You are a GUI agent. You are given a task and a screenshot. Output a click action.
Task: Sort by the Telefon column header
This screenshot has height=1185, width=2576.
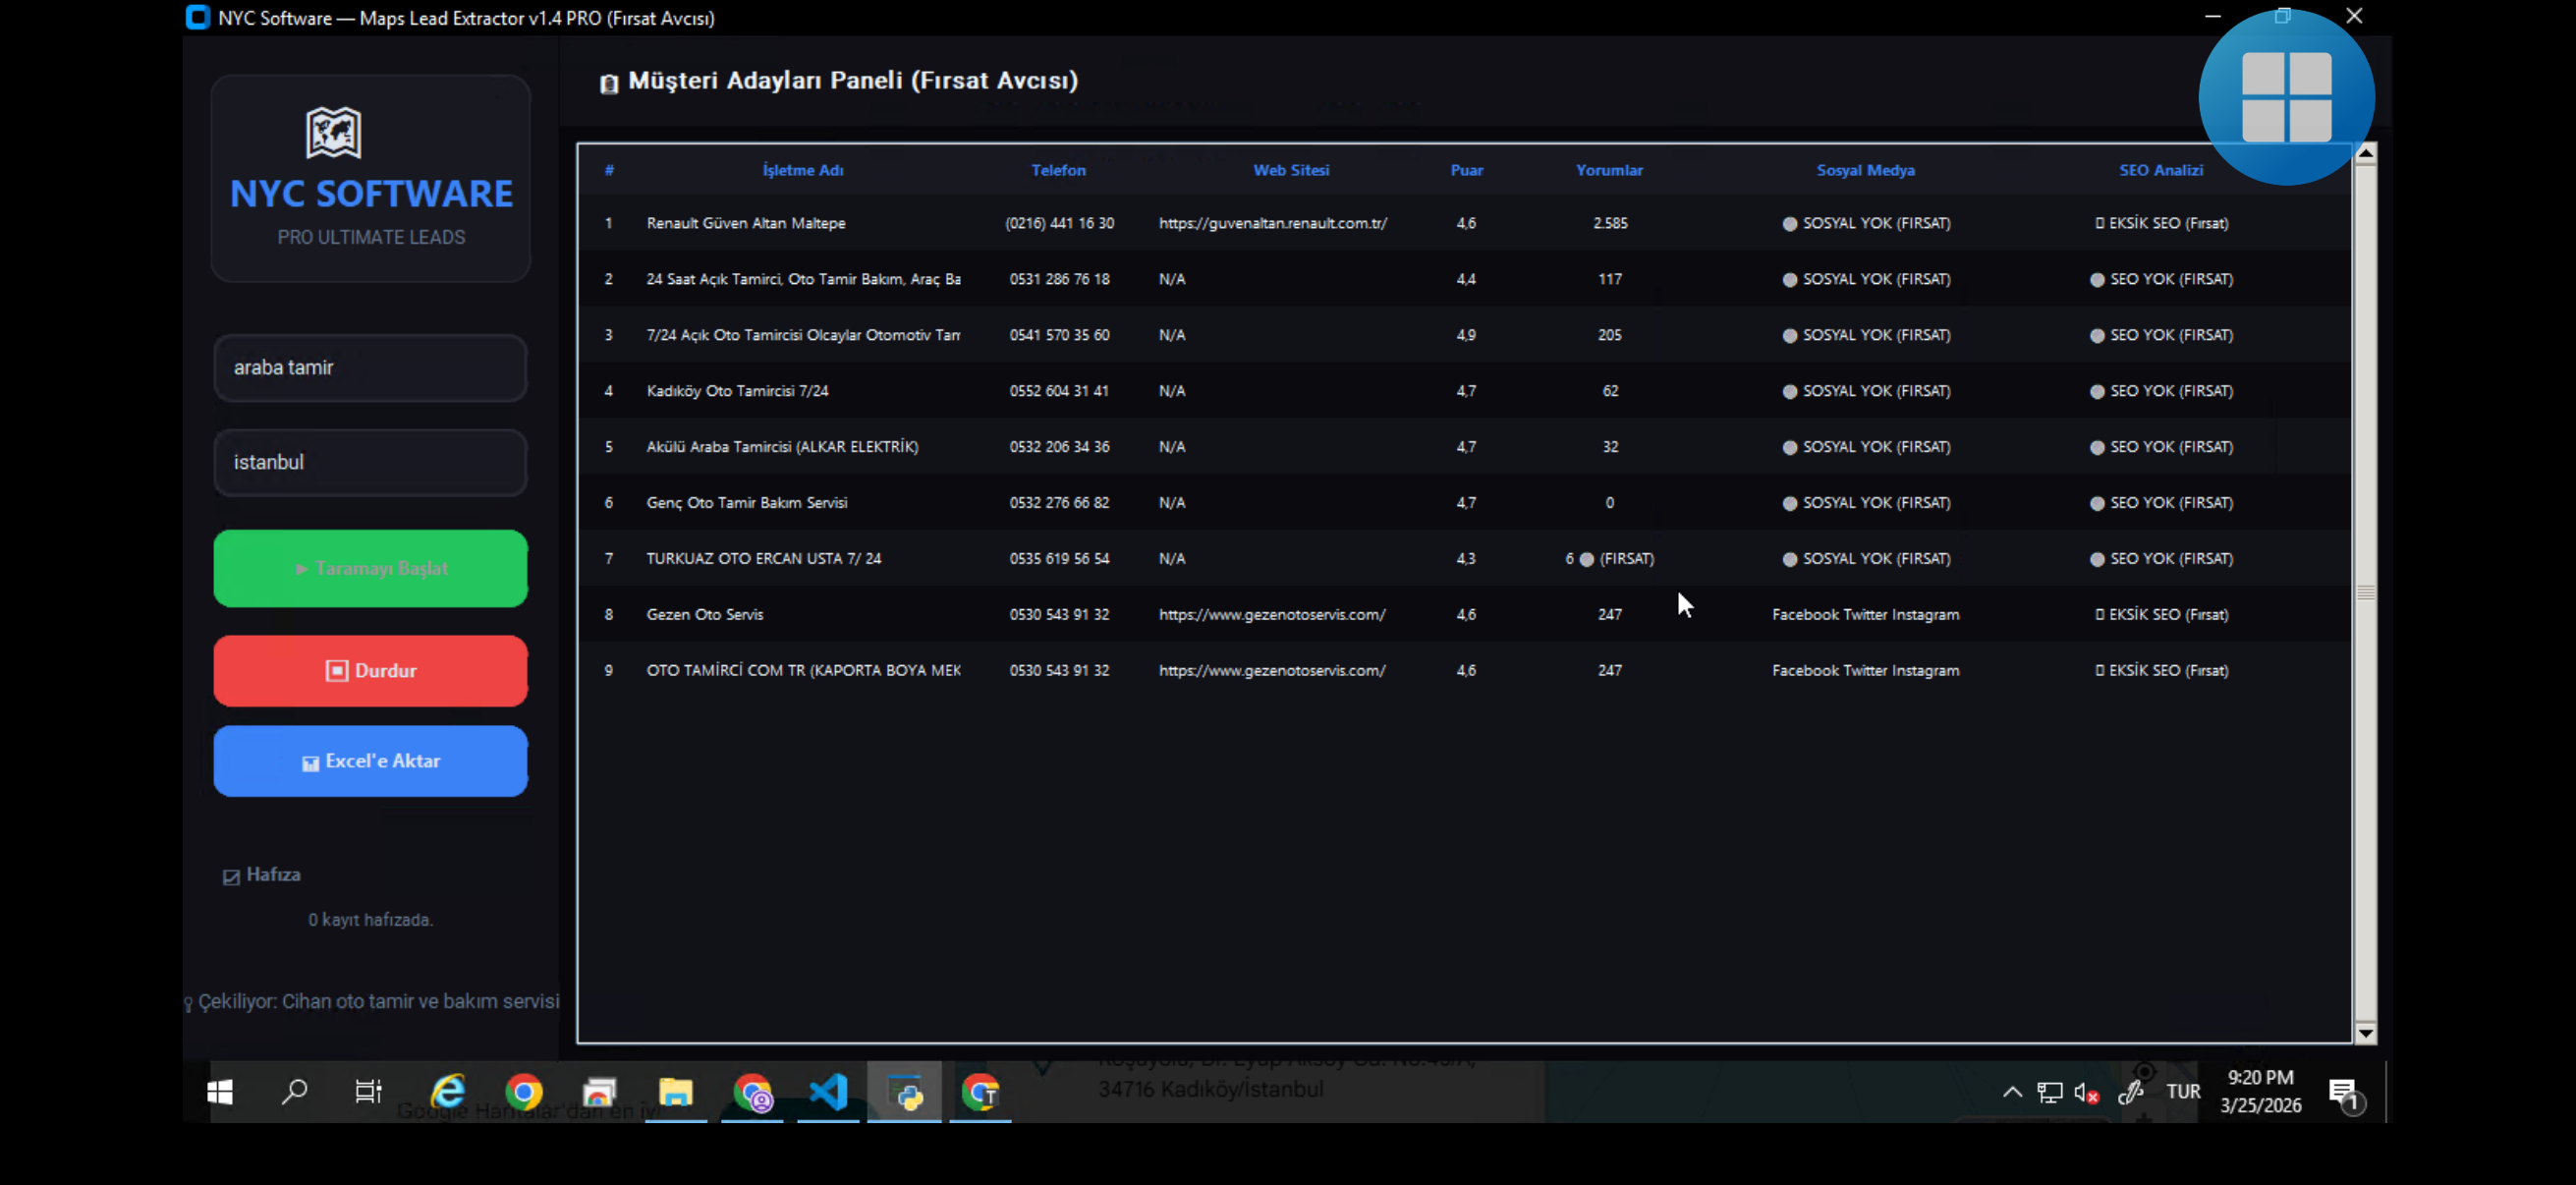point(1058,170)
